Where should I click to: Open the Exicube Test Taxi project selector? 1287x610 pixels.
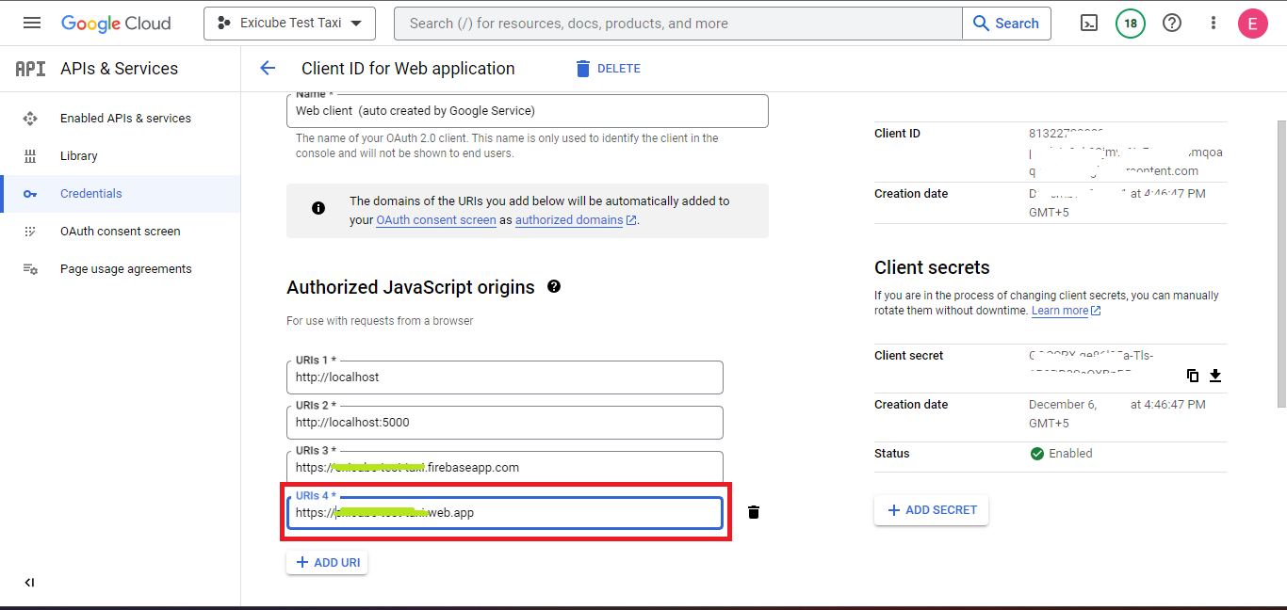[289, 24]
